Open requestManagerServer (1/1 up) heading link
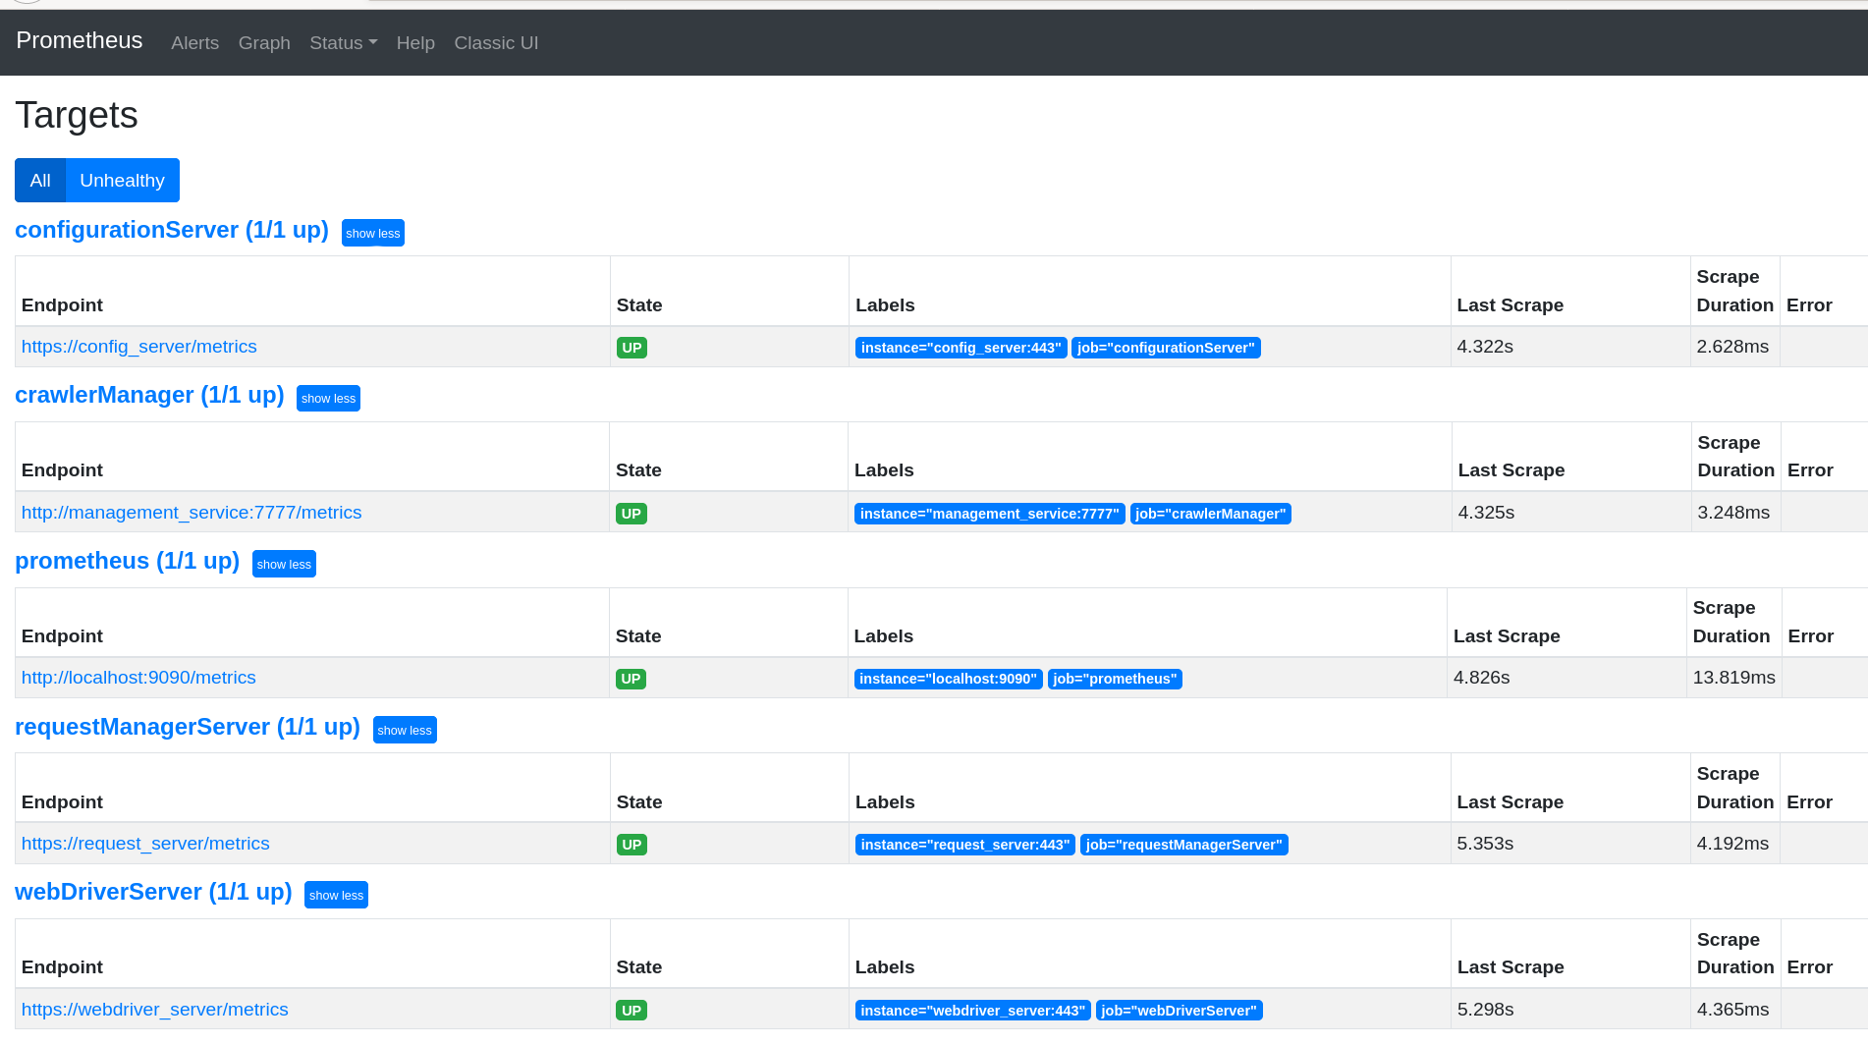Image resolution: width=1868 pixels, height=1045 pixels. point(188,727)
